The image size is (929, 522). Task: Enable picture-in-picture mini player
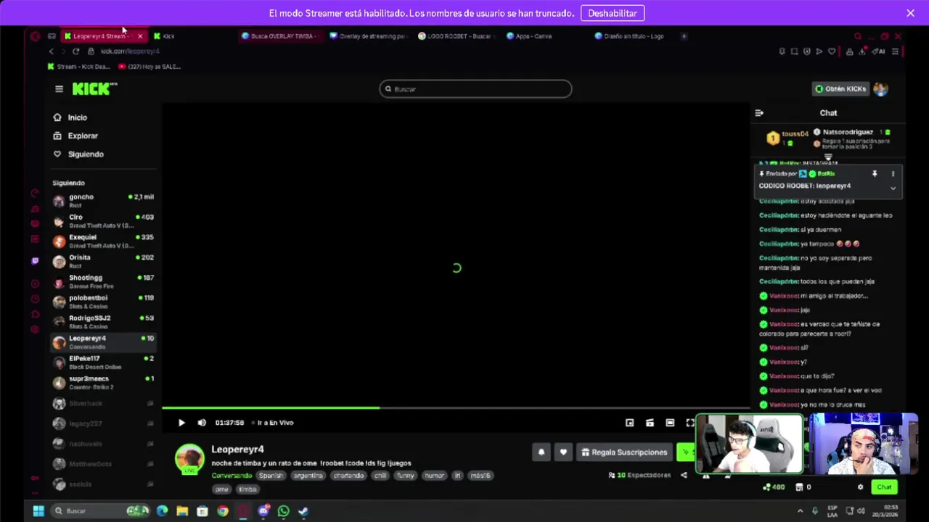(629, 423)
